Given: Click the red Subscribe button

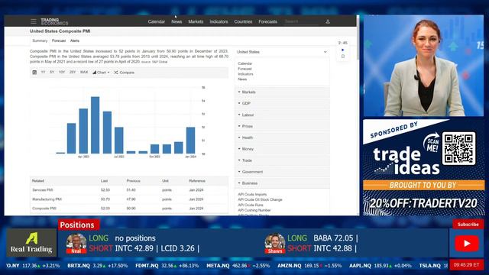Looking at the screenshot, I should [468, 224].
